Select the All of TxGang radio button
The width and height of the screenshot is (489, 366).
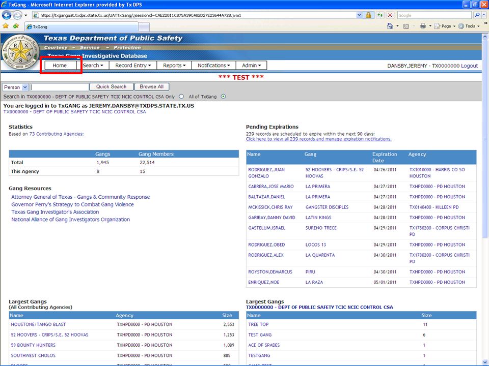pos(223,97)
